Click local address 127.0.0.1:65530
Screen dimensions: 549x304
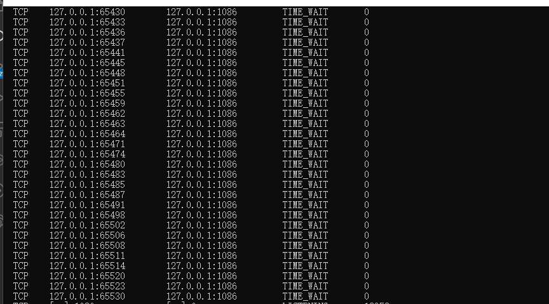point(87,296)
